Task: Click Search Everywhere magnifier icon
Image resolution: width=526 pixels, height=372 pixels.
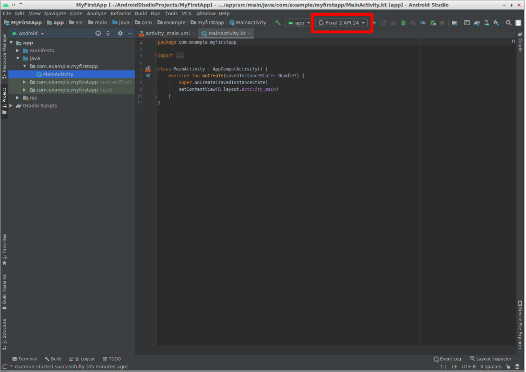Action: 509,23
